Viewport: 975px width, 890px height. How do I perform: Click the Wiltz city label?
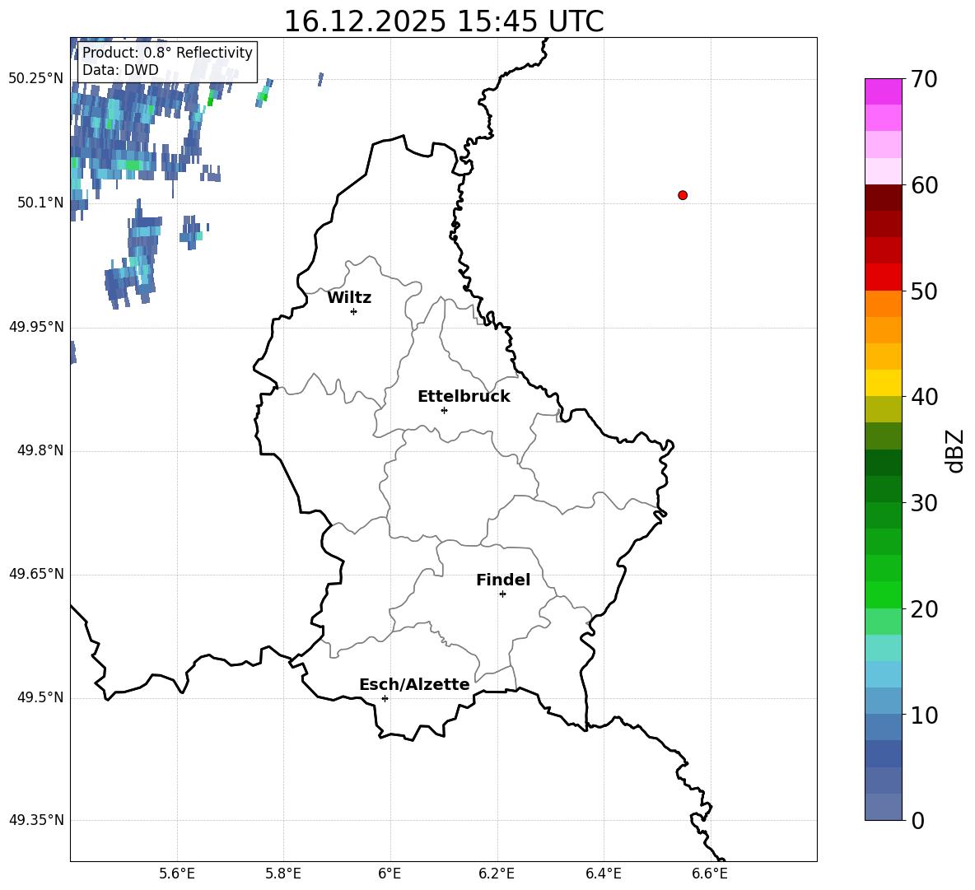pos(349,298)
